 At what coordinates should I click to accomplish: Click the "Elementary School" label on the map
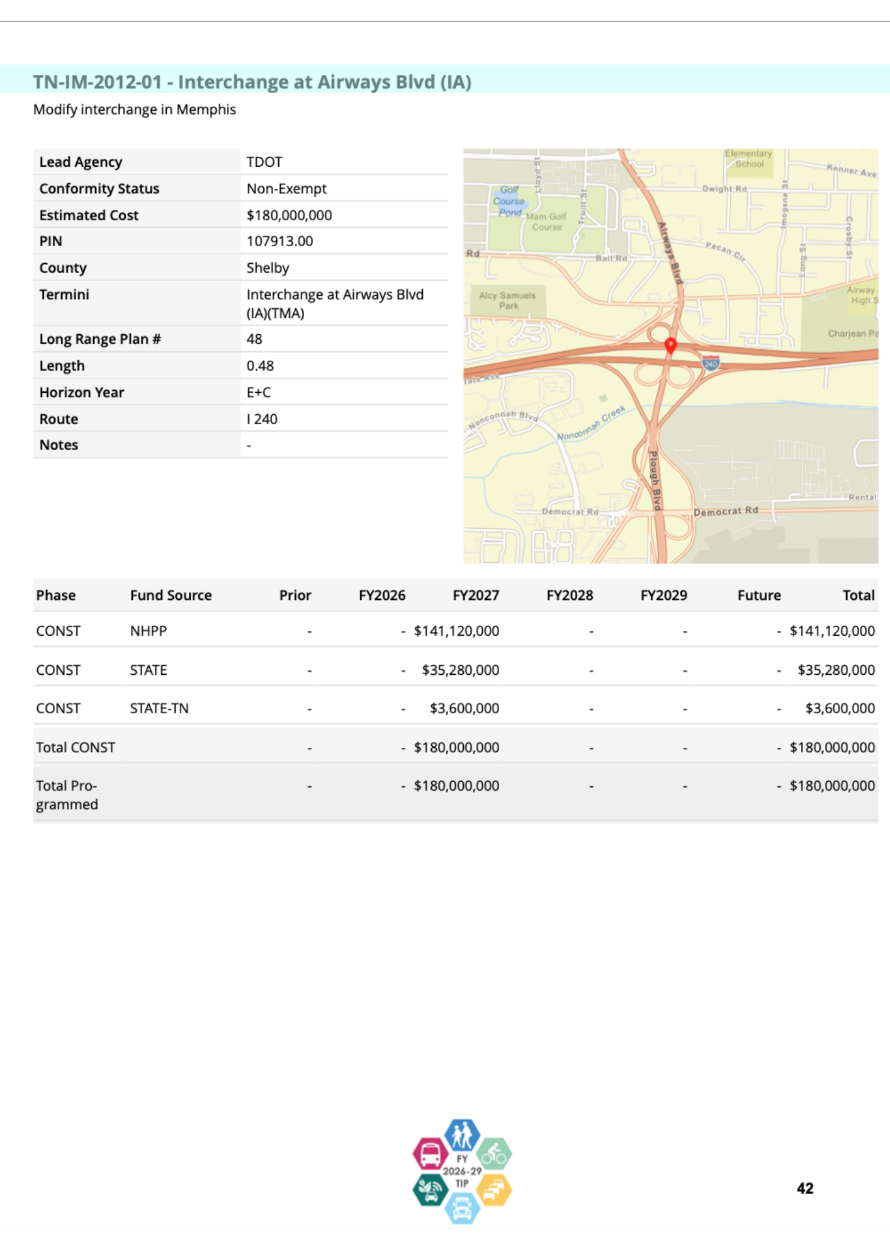pos(748,159)
